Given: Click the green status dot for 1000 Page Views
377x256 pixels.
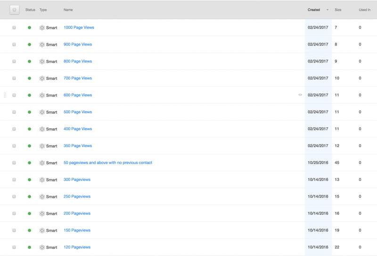Looking at the screenshot, I should 29,28.
